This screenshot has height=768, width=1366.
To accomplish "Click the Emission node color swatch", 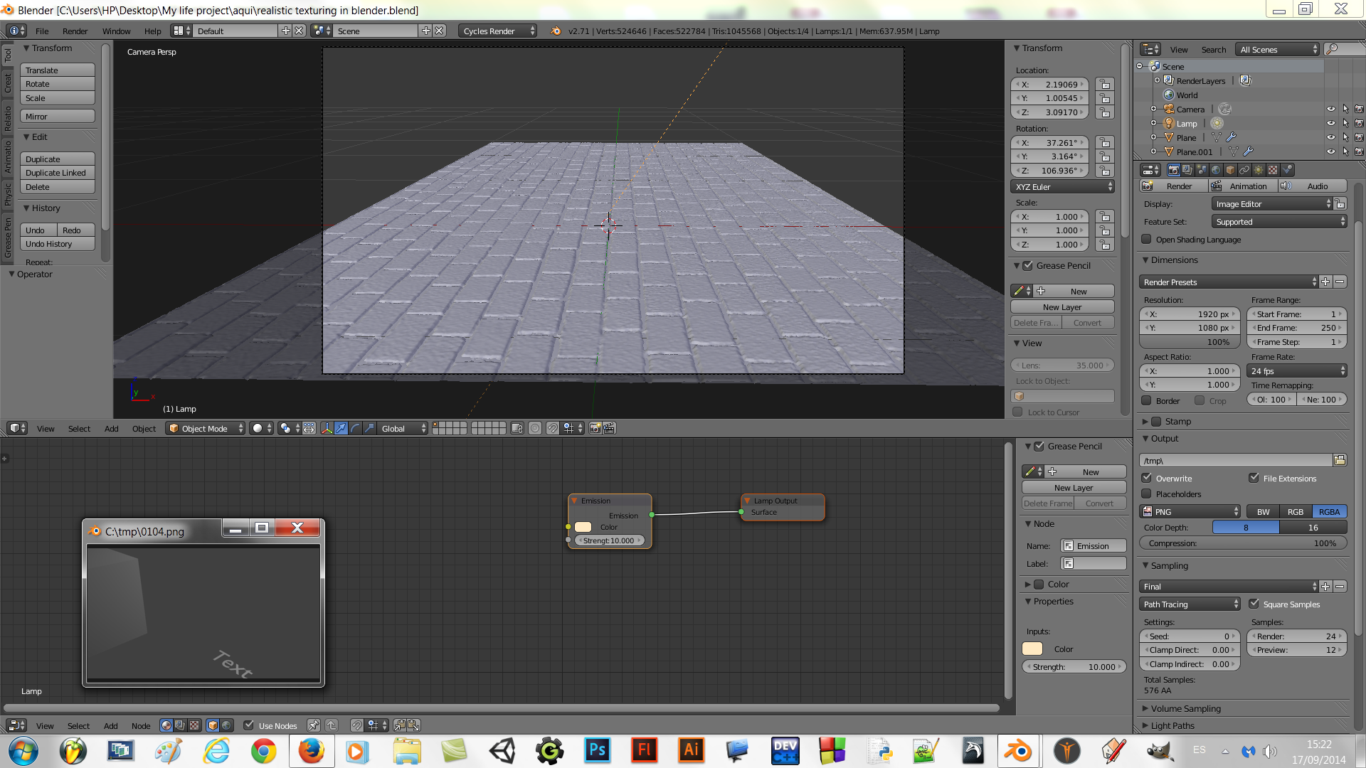I will click(583, 527).
